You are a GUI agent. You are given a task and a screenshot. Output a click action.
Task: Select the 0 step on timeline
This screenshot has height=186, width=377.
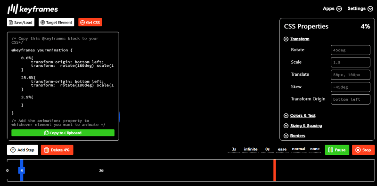(8, 170)
